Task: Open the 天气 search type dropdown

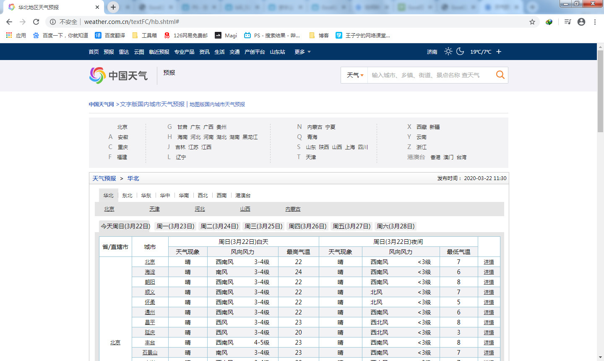Action: point(355,75)
